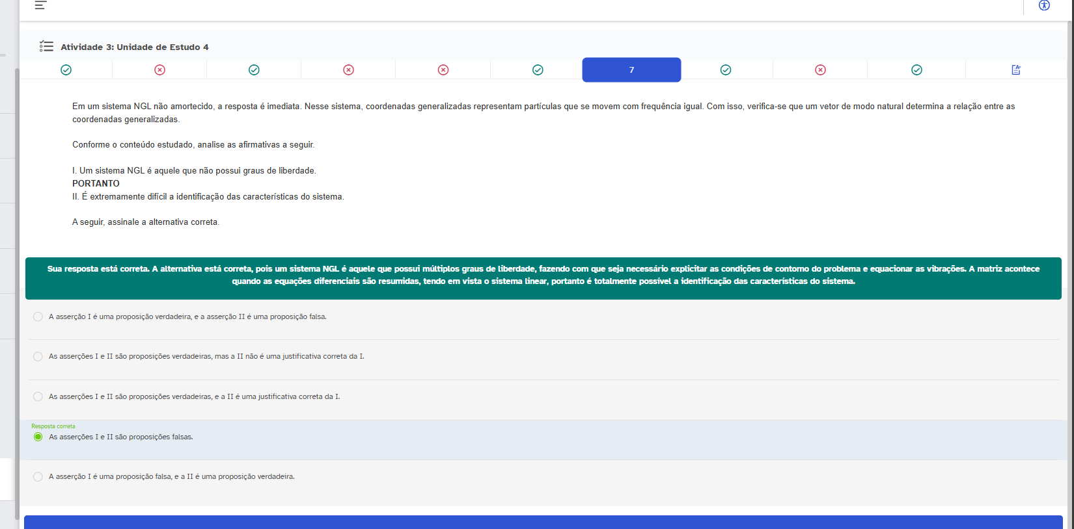Image resolution: width=1074 pixels, height=529 pixels.
Task: Click the accessibility icon in top right
Action: click(x=1044, y=5)
